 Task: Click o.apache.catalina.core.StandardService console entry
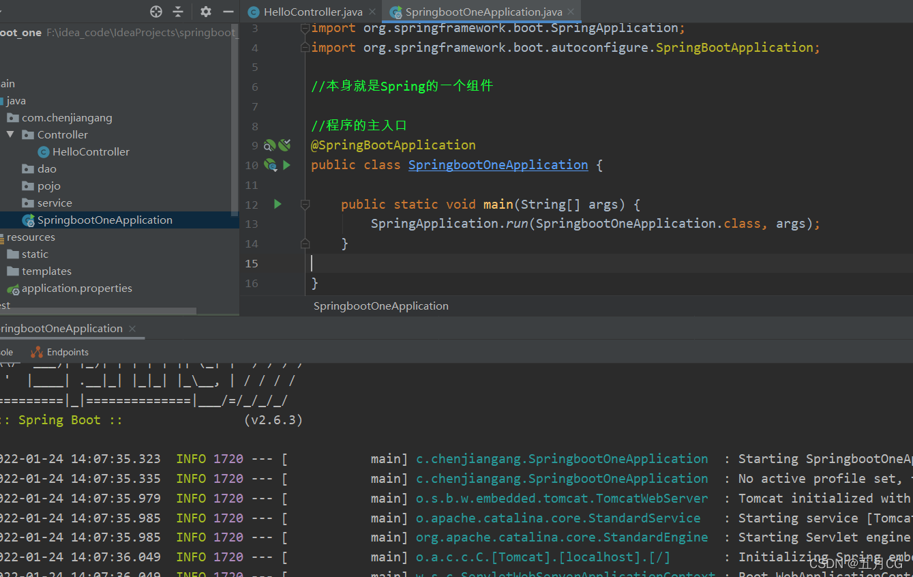[558, 518]
